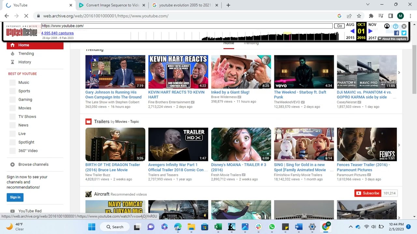Go to previous capture blue left arrow

352,31
